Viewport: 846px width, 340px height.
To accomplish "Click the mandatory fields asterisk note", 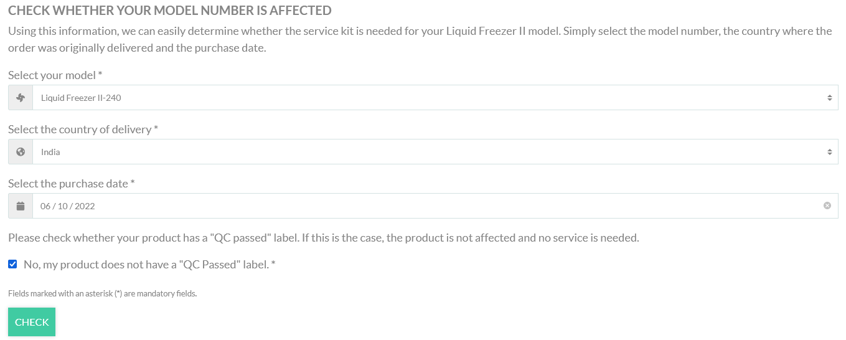I will coord(103,293).
